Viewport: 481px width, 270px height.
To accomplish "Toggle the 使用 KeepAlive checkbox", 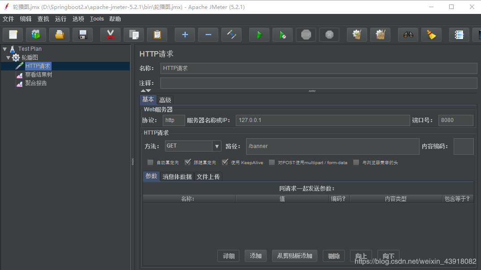I will click(225, 163).
